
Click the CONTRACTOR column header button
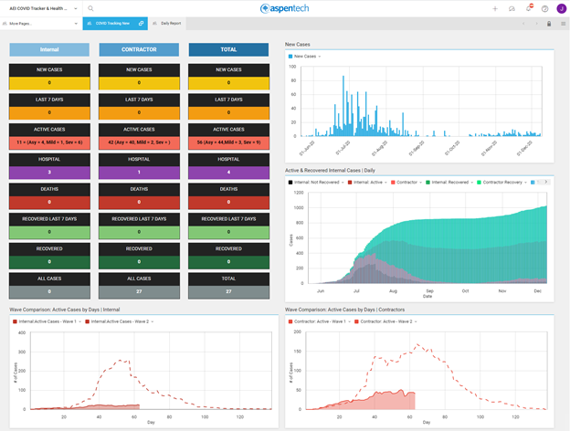pos(139,49)
